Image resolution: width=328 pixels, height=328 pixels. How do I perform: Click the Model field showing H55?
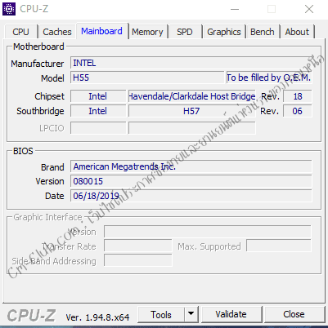147,78
